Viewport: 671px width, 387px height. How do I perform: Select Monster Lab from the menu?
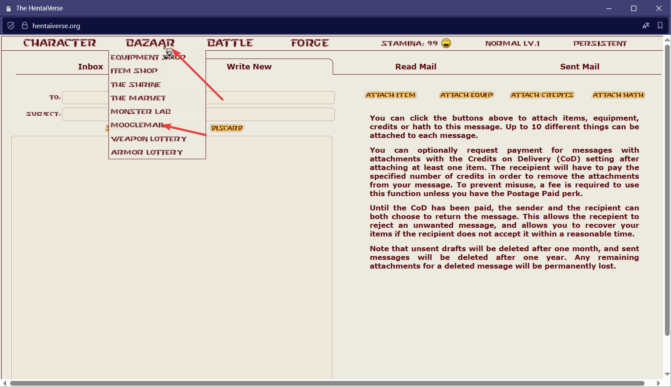point(141,112)
